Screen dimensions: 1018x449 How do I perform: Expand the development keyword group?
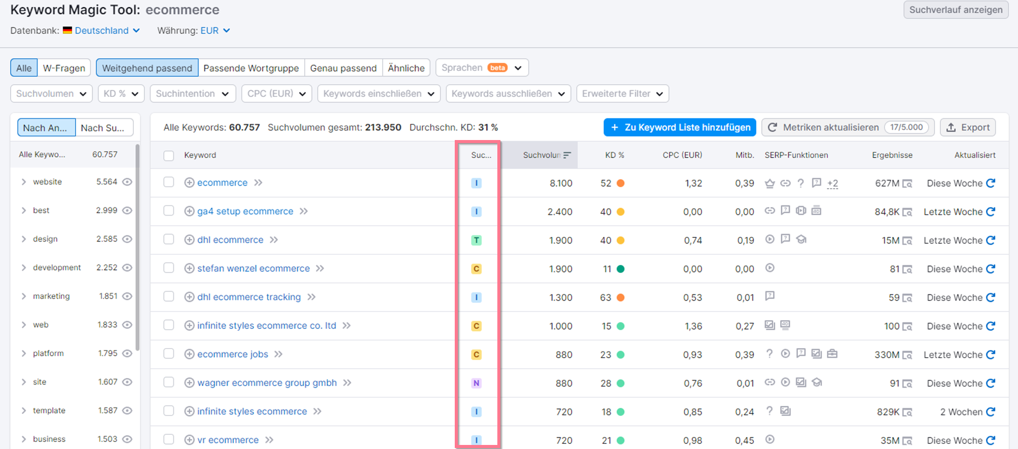pos(24,267)
